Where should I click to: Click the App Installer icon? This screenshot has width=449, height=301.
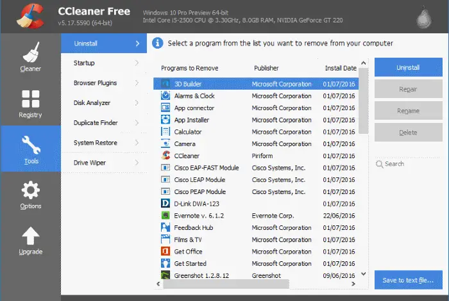(165, 120)
